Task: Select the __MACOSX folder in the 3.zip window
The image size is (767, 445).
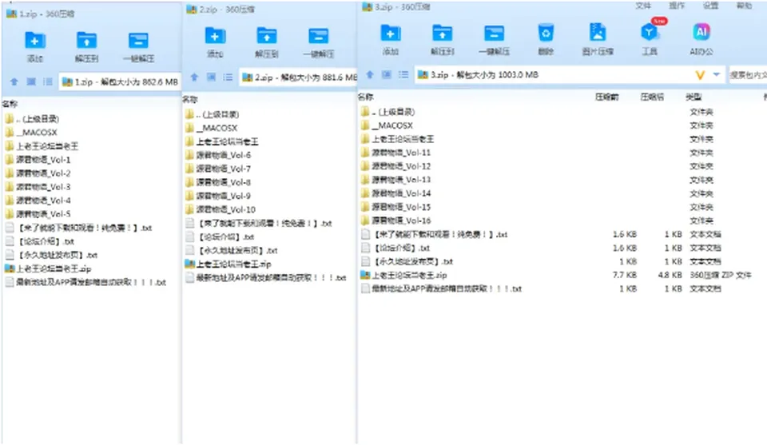Action: tap(387, 125)
